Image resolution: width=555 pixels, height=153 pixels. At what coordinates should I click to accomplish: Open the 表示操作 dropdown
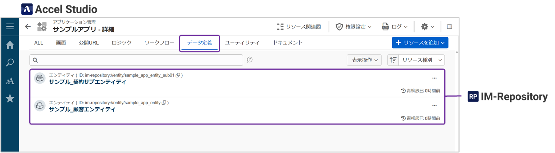pos(364,60)
